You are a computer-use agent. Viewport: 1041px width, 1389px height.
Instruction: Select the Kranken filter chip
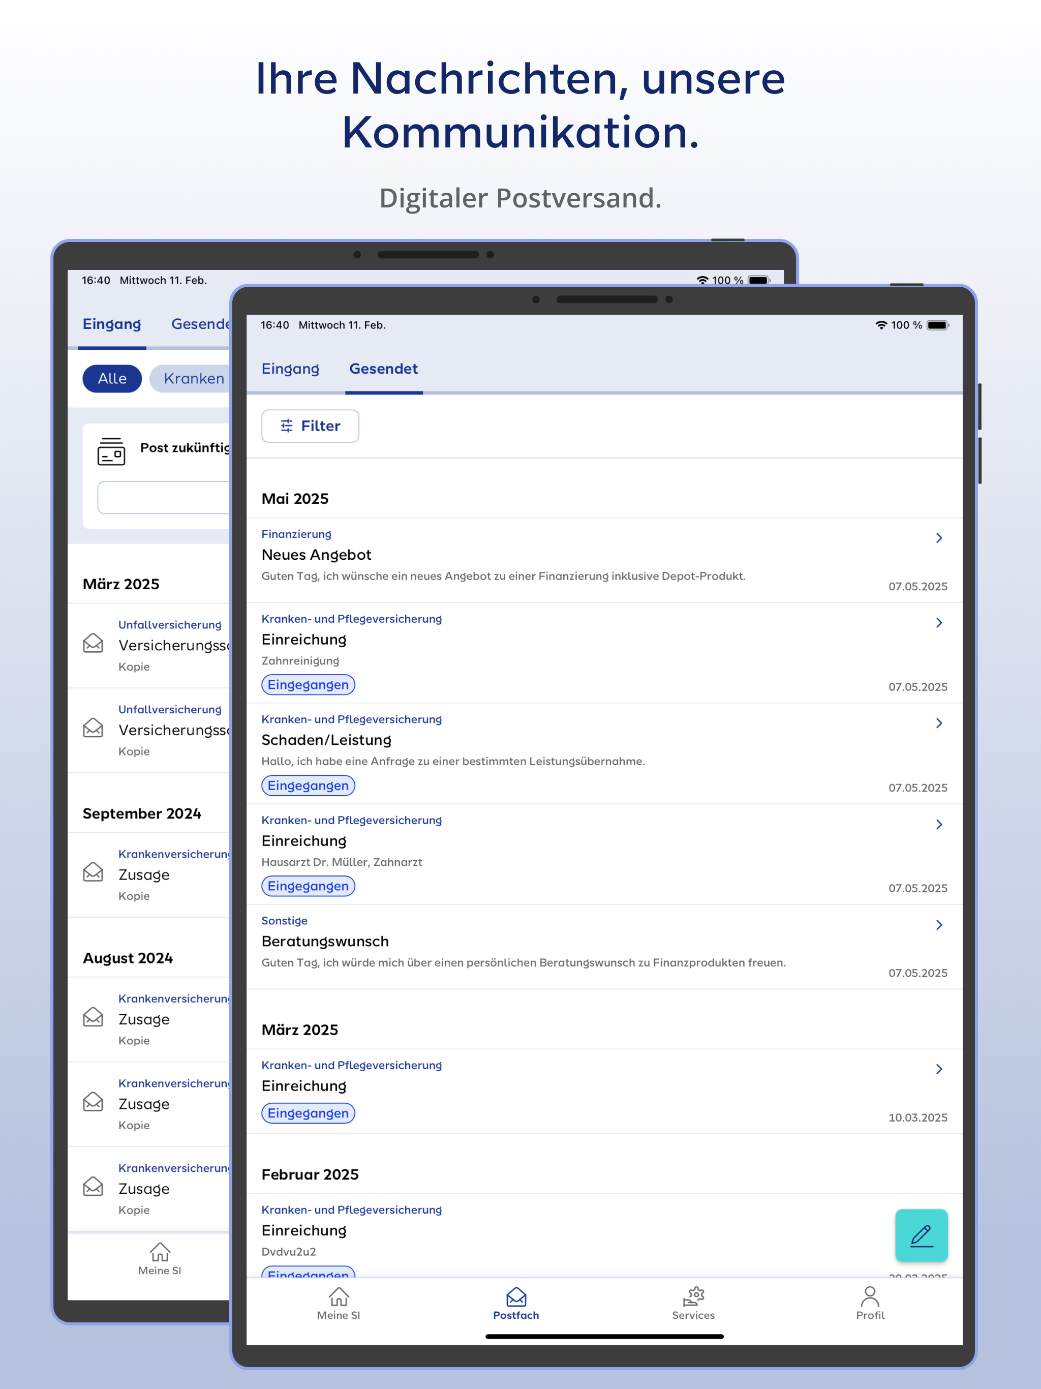[190, 379]
